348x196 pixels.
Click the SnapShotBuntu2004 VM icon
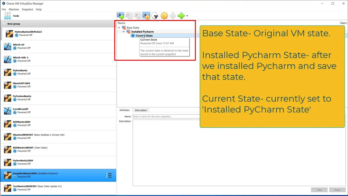[x=8, y=175]
